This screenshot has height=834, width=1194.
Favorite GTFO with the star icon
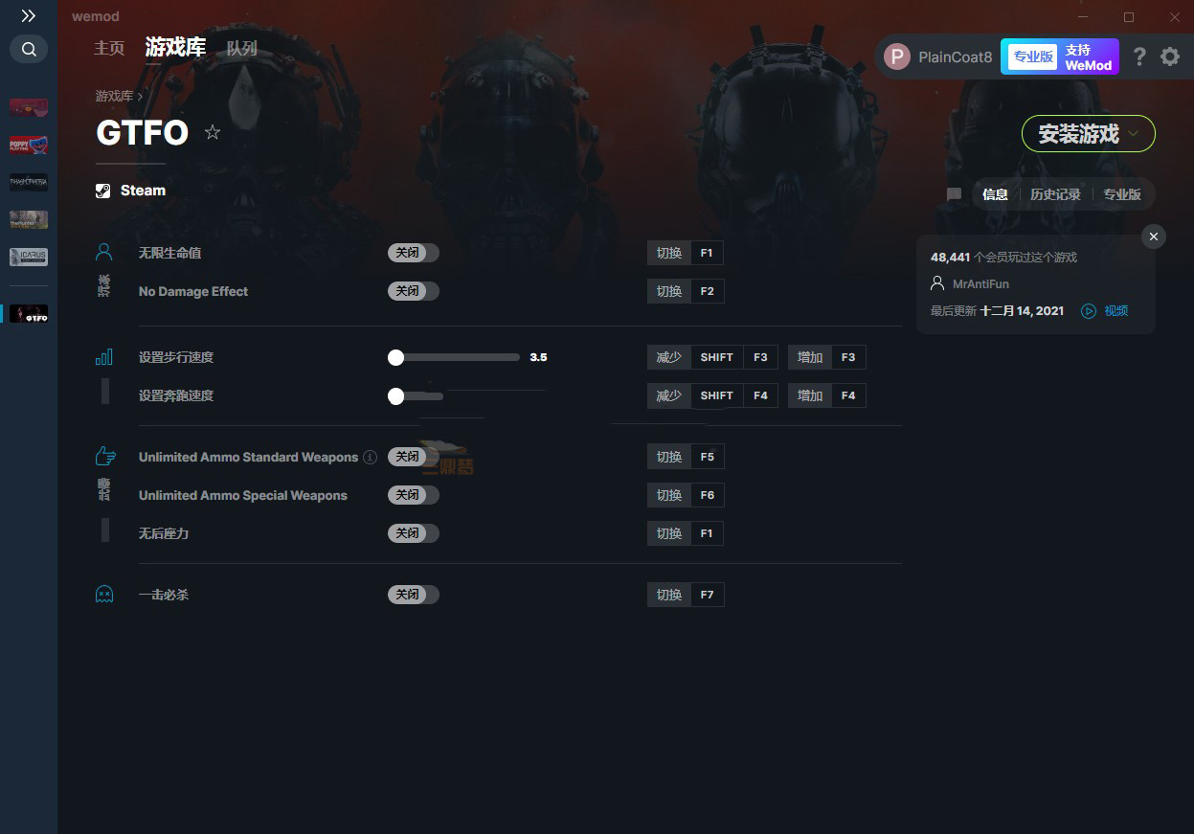click(213, 132)
